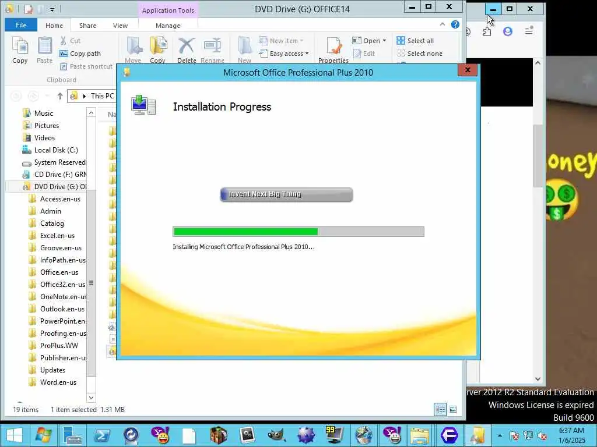This screenshot has width=597, height=447.
Task: Click the Paste clipboard icon
Action: 44,50
